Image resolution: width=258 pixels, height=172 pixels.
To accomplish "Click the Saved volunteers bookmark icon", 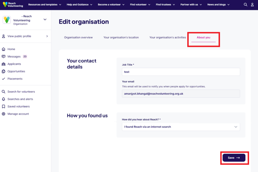I will pyautogui.click(x=3, y=107).
